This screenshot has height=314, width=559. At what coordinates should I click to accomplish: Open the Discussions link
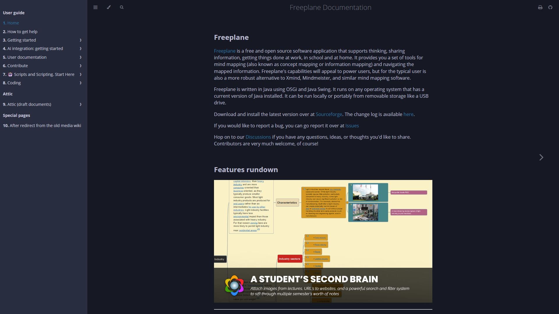coord(258,137)
